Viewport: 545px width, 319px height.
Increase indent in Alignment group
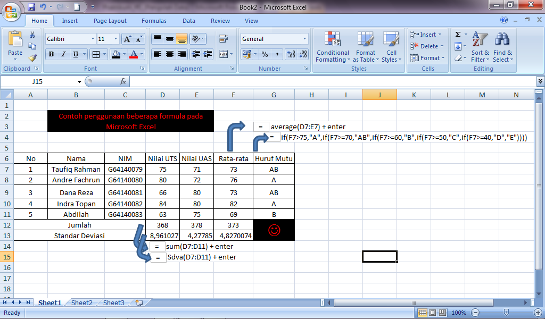coord(208,54)
